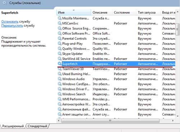Click the horizontal scrollbar right arrow

click(173, 120)
